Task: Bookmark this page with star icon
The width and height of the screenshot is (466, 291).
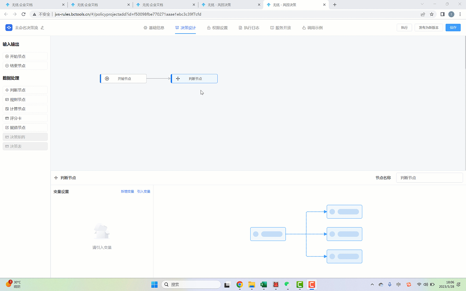Action: click(432, 14)
